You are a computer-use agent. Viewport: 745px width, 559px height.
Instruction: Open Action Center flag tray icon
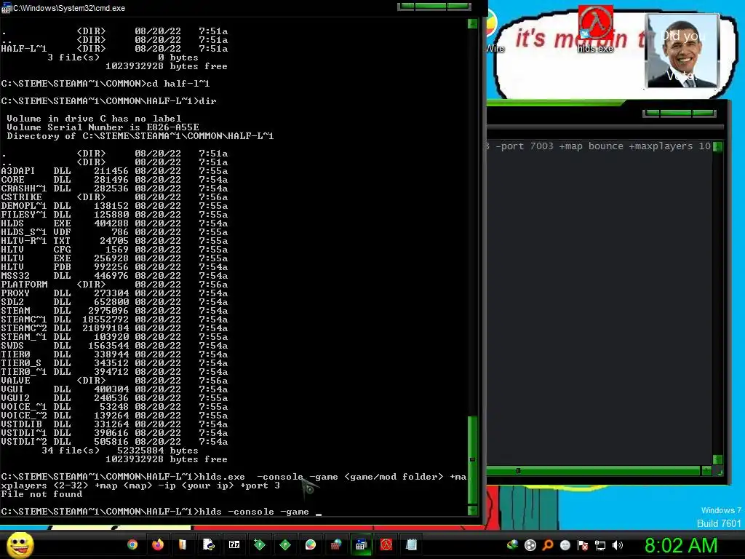(x=583, y=545)
